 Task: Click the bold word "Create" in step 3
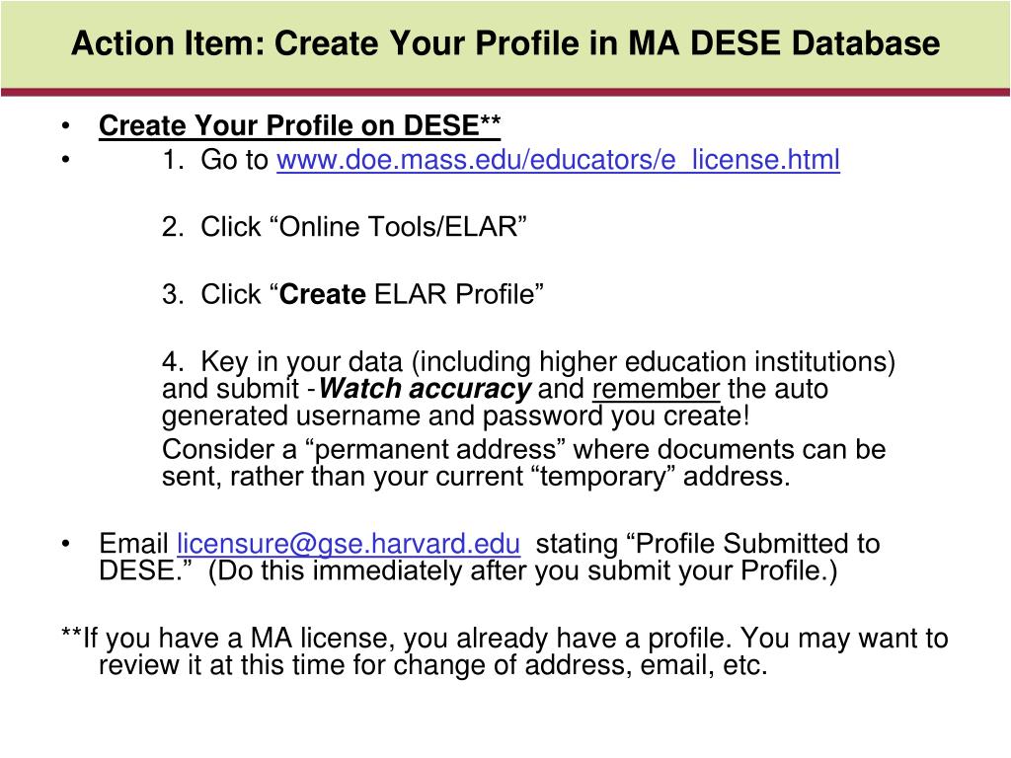tap(323, 294)
